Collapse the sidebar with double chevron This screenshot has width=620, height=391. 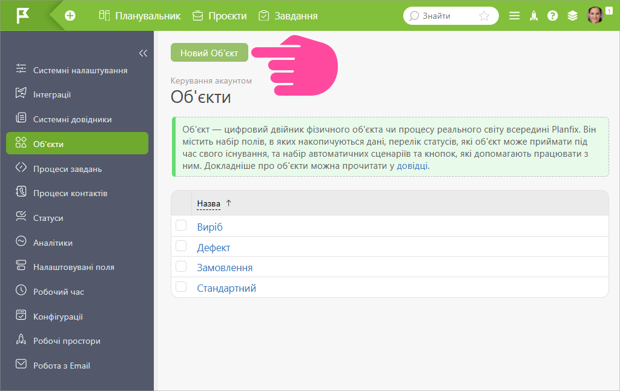(143, 53)
